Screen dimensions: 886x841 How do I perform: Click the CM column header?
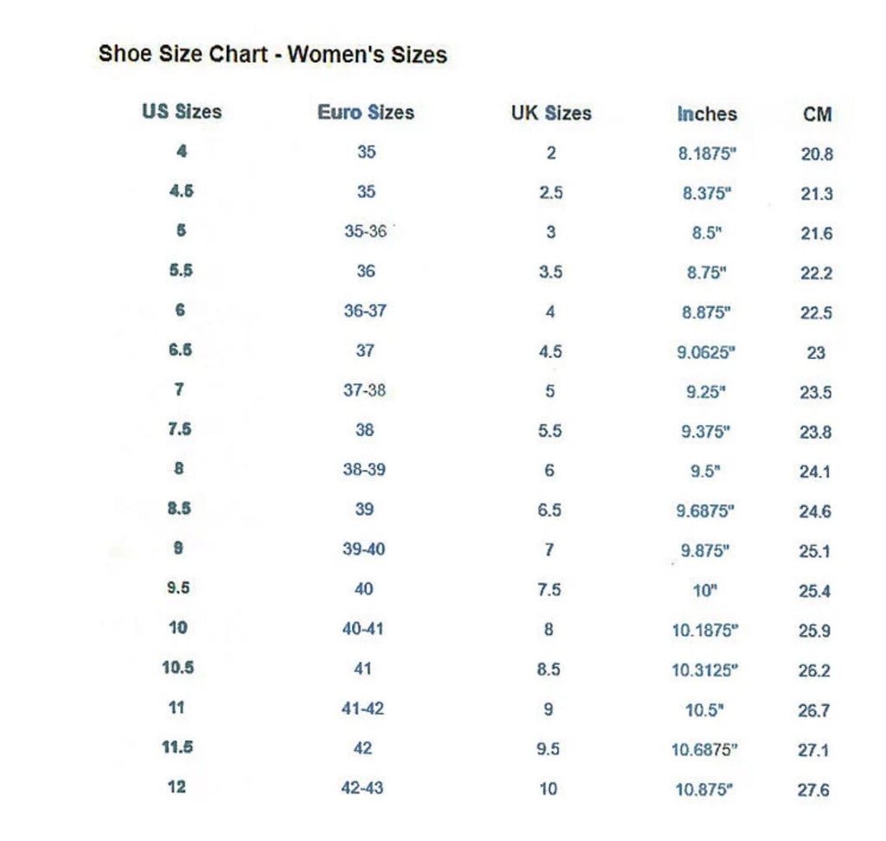tap(817, 115)
